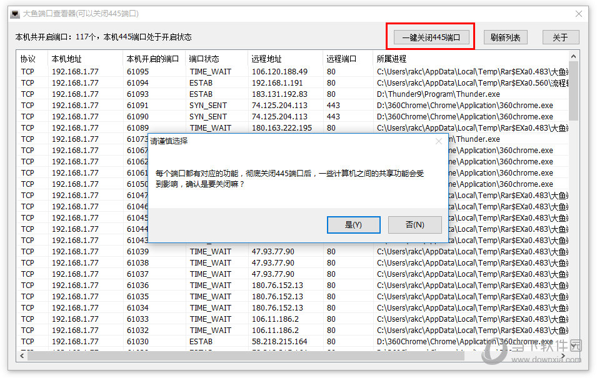This screenshot has height=378, width=597.
Task: Select remote address 180.163.222.195 cell
Action: 282,128
